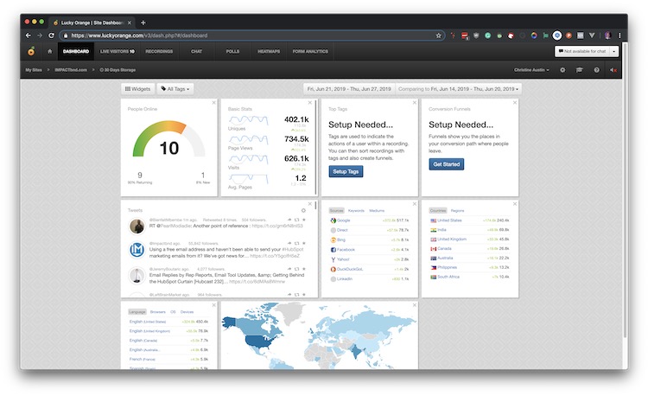Click the IMPACTbnd.com breadcrumb
648x396 pixels.
pyautogui.click(x=71, y=70)
